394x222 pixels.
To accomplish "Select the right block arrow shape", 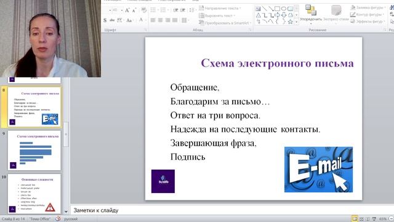I will 277,15.
